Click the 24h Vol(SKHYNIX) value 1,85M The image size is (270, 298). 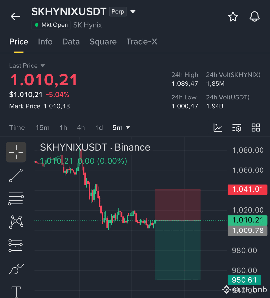coord(216,83)
